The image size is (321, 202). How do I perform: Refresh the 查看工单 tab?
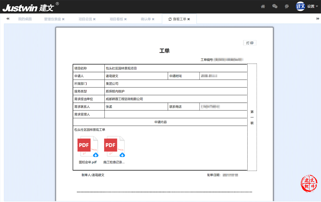(170, 19)
